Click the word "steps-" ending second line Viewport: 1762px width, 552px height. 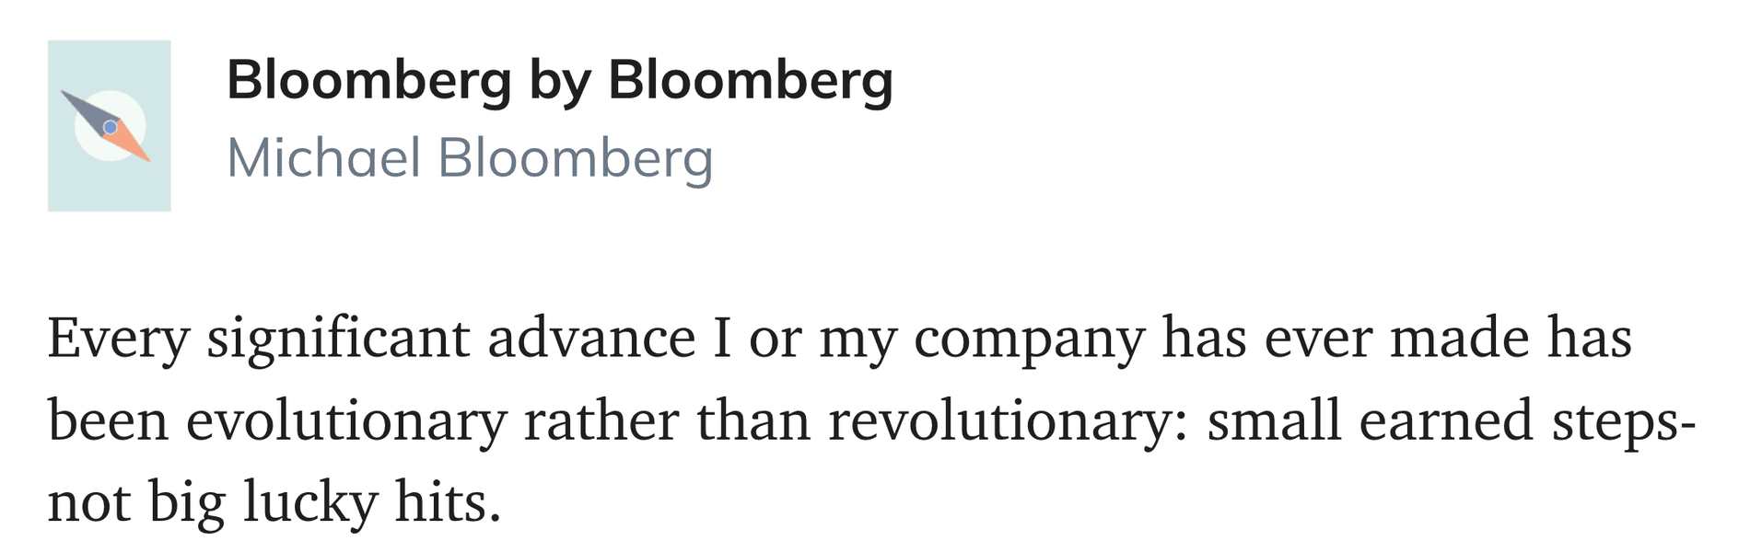[x=1624, y=421]
